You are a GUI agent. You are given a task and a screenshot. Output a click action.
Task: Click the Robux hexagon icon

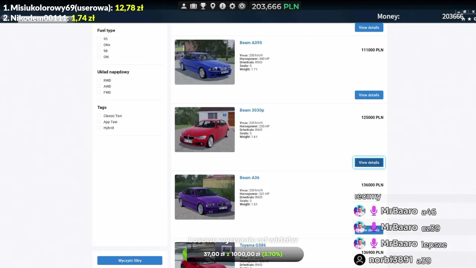242,6
